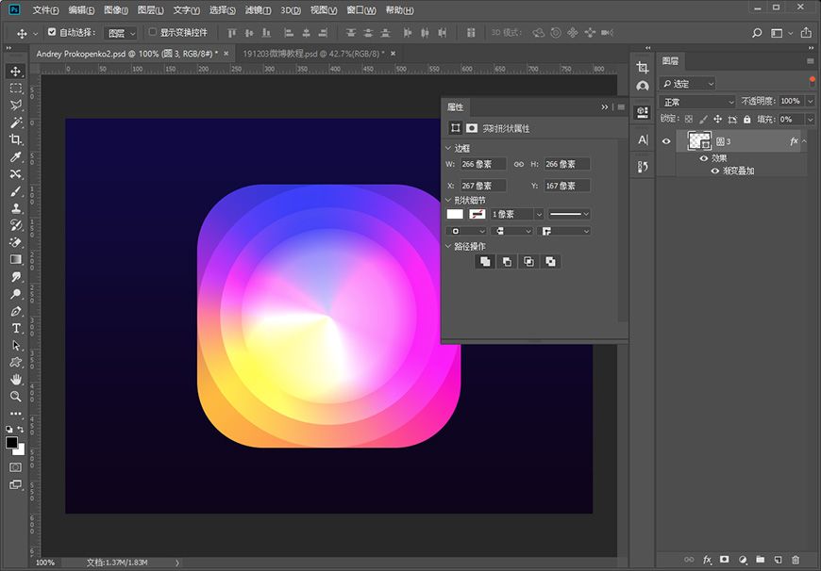
Task: Select the Horizontal Type tool
Action: [x=16, y=329]
